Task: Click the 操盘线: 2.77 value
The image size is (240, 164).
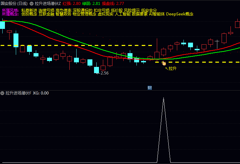Action: click(113, 4)
